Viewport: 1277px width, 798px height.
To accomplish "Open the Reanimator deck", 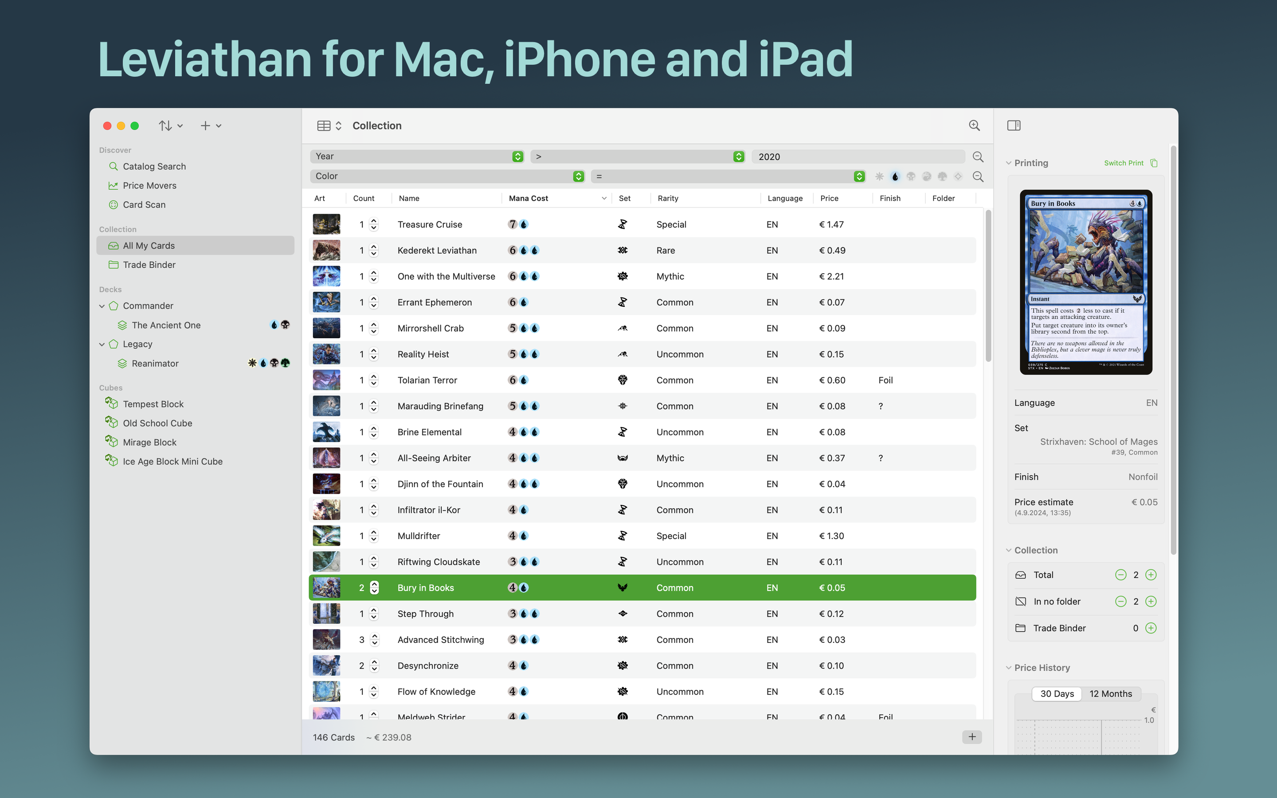I will click(x=155, y=363).
